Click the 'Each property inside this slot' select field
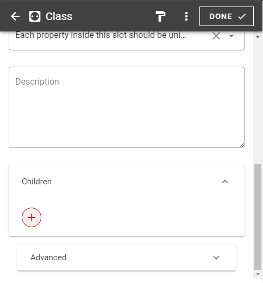Screen dimensions: 263x283 127,41
